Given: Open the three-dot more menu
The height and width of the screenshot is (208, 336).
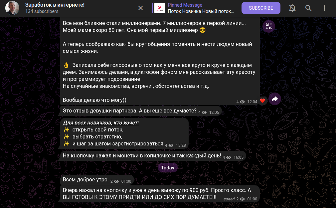Looking at the screenshot, I should (x=324, y=8).
